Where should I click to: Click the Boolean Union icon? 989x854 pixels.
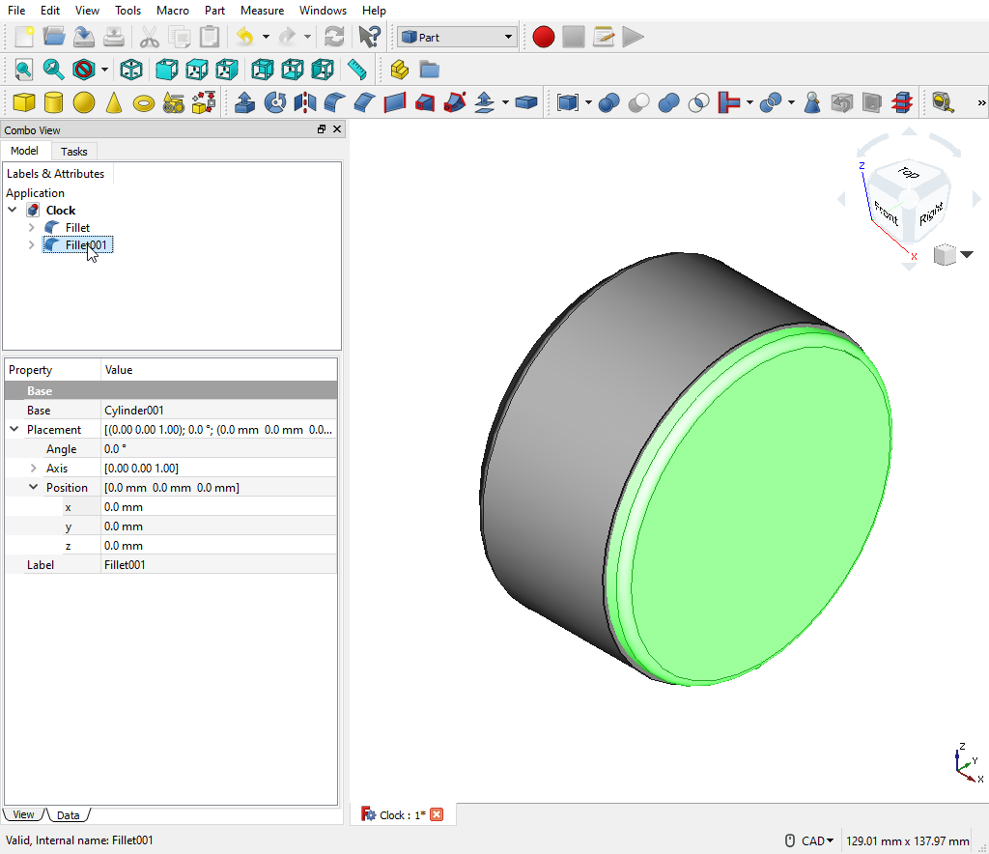(x=668, y=102)
